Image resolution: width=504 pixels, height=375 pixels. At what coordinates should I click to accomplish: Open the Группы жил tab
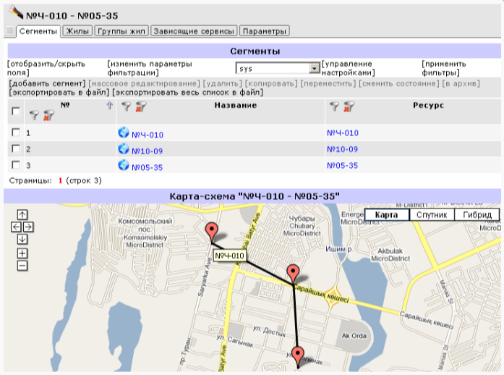(121, 31)
